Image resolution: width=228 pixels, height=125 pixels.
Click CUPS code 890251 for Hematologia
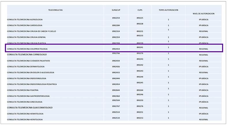click(x=140, y=112)
